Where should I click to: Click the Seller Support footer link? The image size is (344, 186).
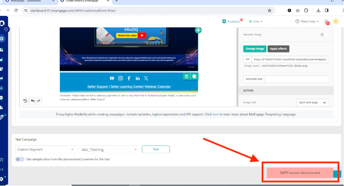(x=97, y=87)
